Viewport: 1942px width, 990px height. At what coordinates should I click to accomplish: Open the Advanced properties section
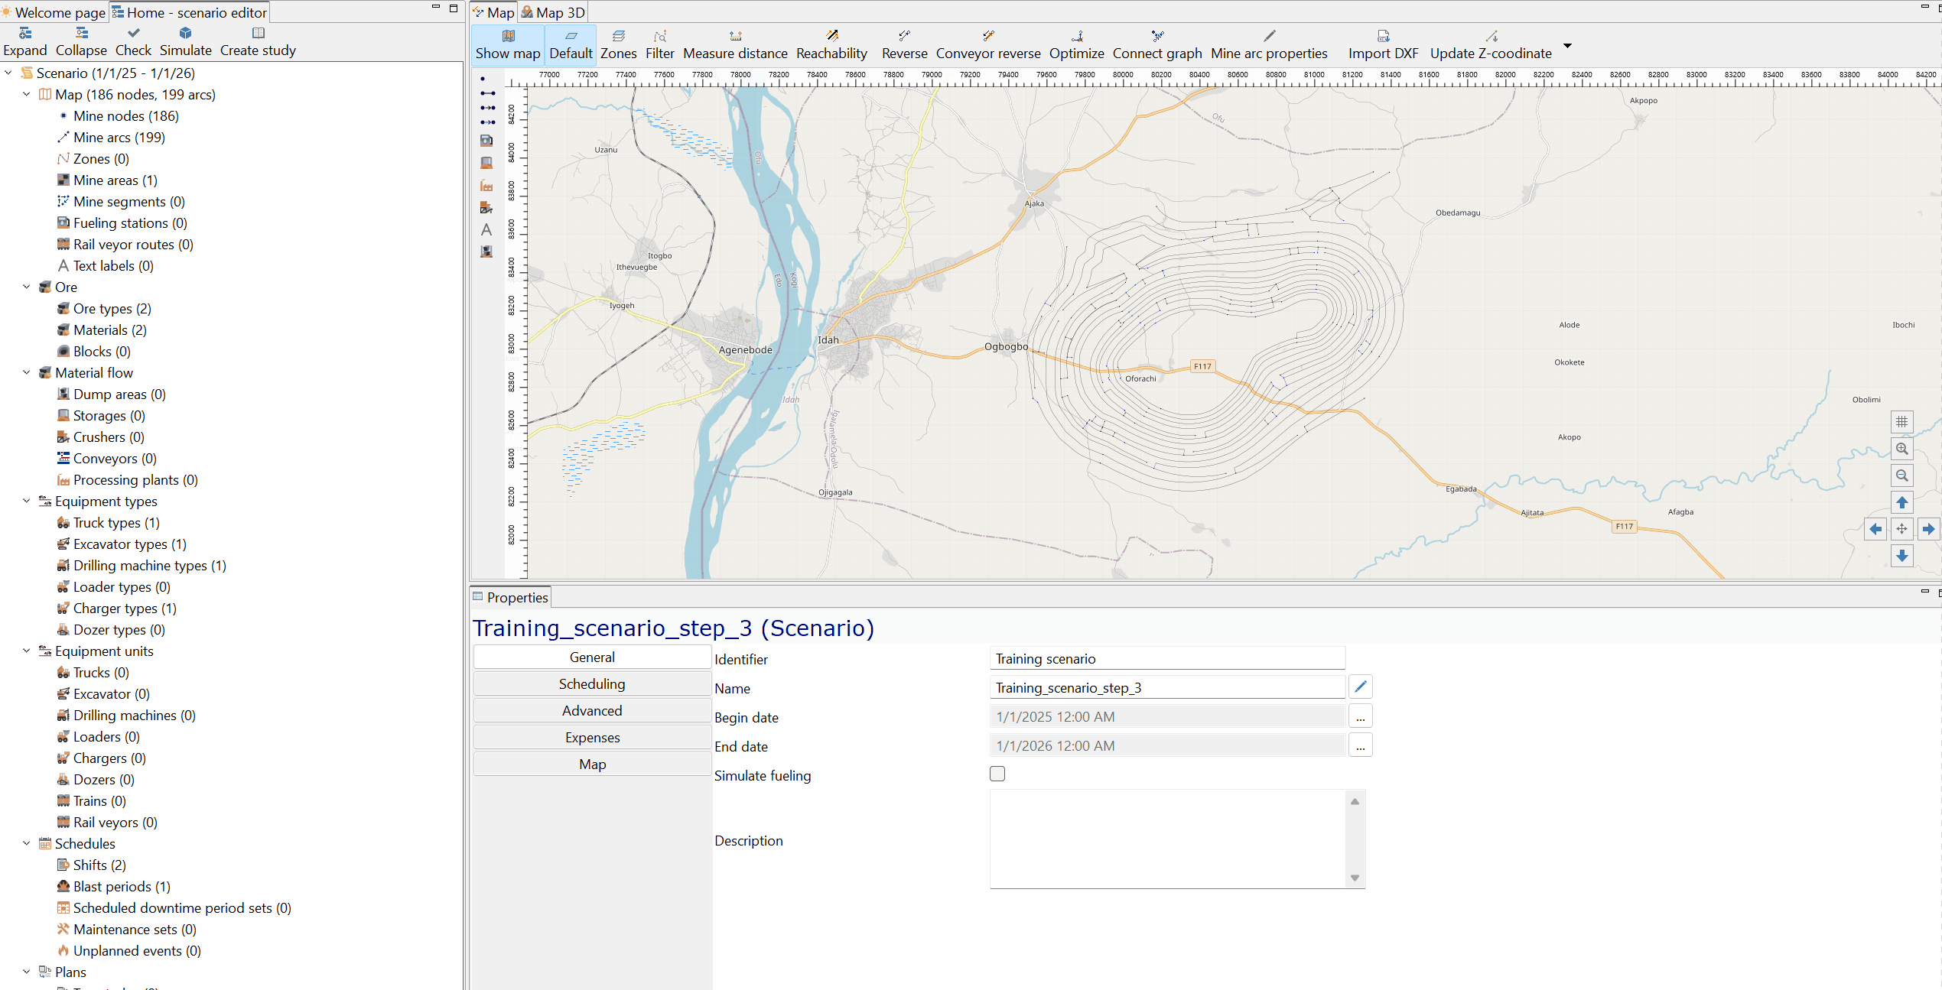click(x=592, y=711)
